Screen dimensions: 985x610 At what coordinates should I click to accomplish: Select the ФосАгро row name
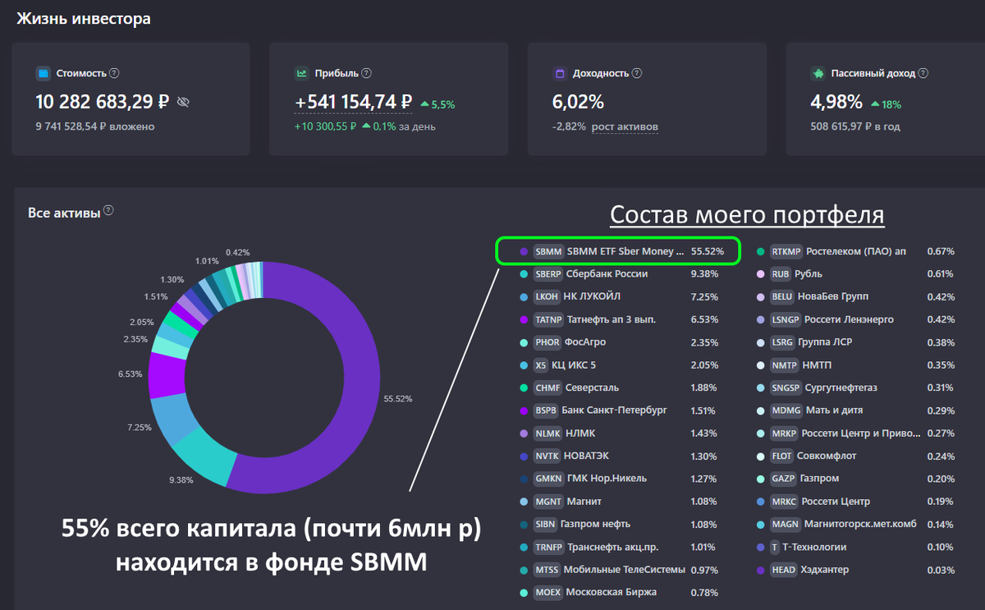pyautogui.click(x=585, y=342)
